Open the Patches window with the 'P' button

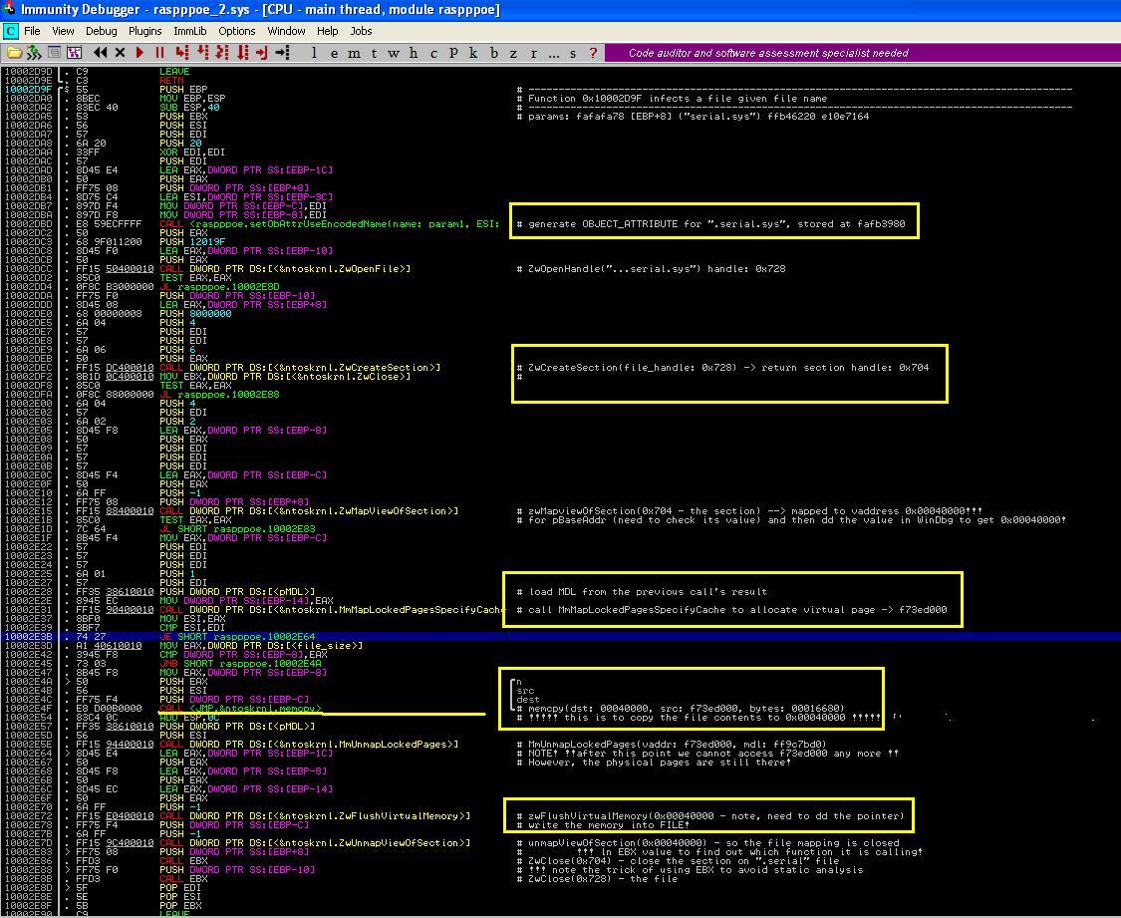tap(453, 54)
